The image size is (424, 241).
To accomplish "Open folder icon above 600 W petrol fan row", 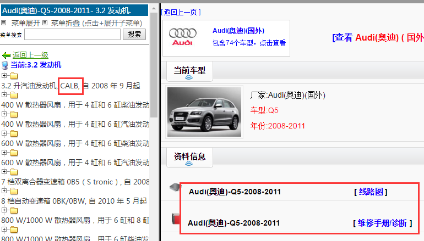I will [x=14, y=153].
